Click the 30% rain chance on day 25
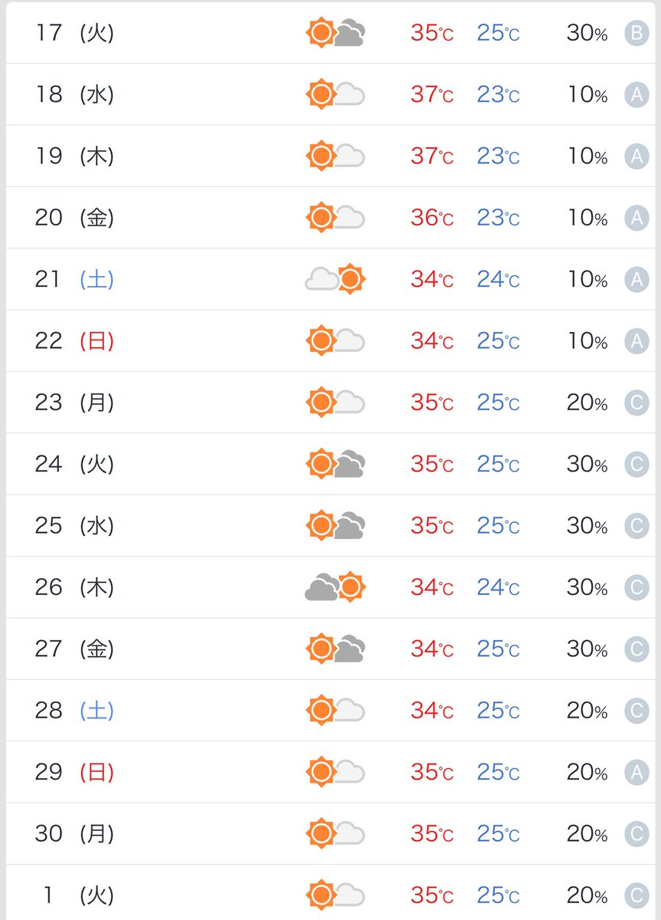This screenshot has height=920, width=661. point(587,526)
